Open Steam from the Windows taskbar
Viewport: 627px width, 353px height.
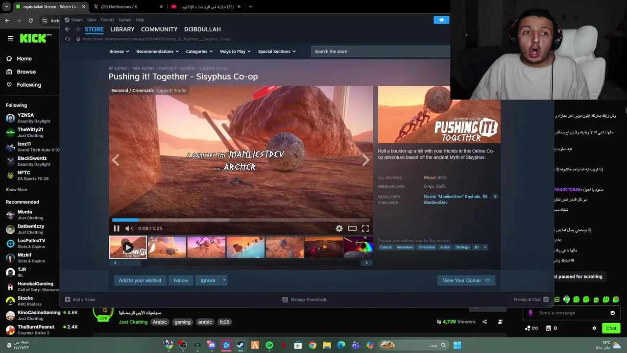(241, 345)
